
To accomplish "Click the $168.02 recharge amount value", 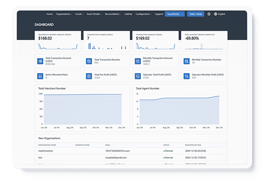I will [45, 38].
